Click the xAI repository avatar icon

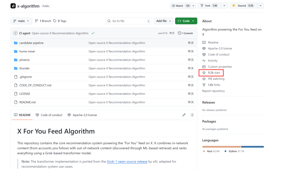(13, 6)
